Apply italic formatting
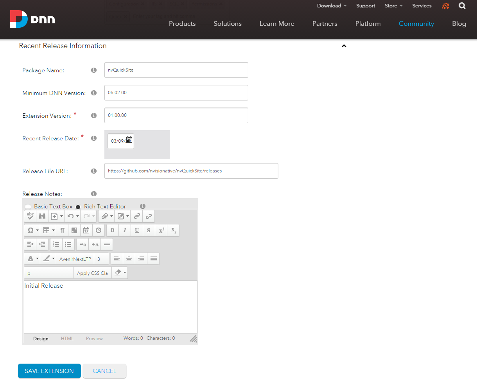 [125, 230]
